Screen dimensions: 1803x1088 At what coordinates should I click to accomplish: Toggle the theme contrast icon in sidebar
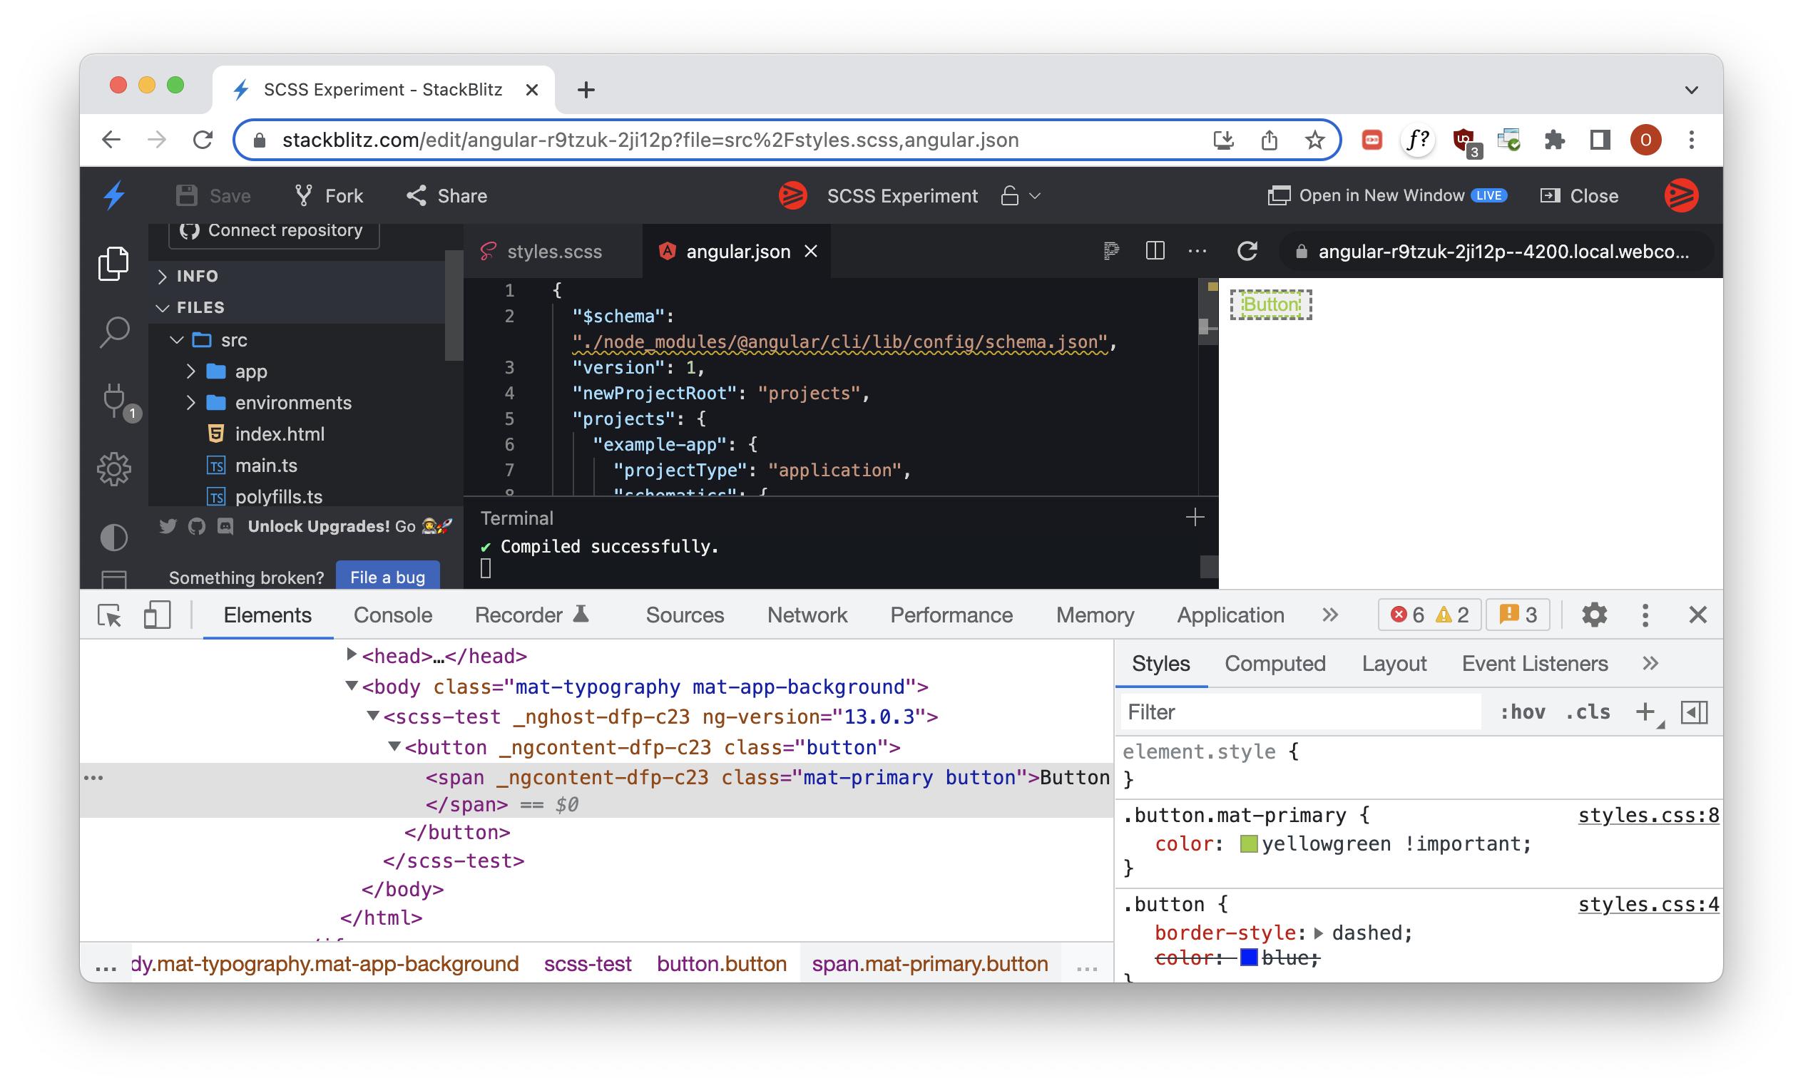point(114,538)
